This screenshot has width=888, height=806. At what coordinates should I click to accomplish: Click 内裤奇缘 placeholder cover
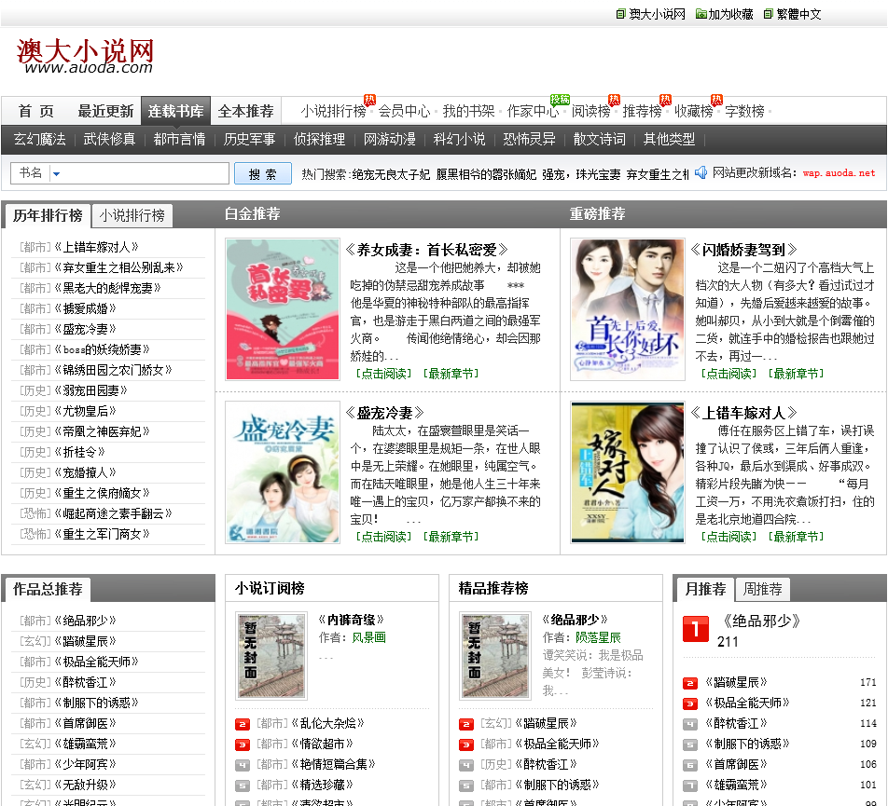(271, 656)
